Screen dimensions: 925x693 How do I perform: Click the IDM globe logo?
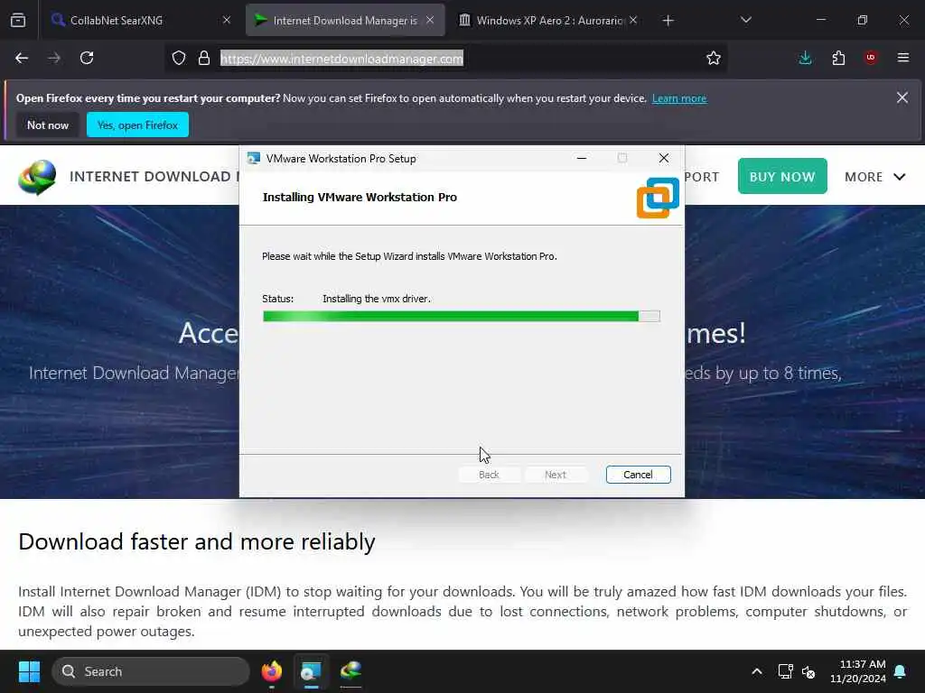click(37, 177)
